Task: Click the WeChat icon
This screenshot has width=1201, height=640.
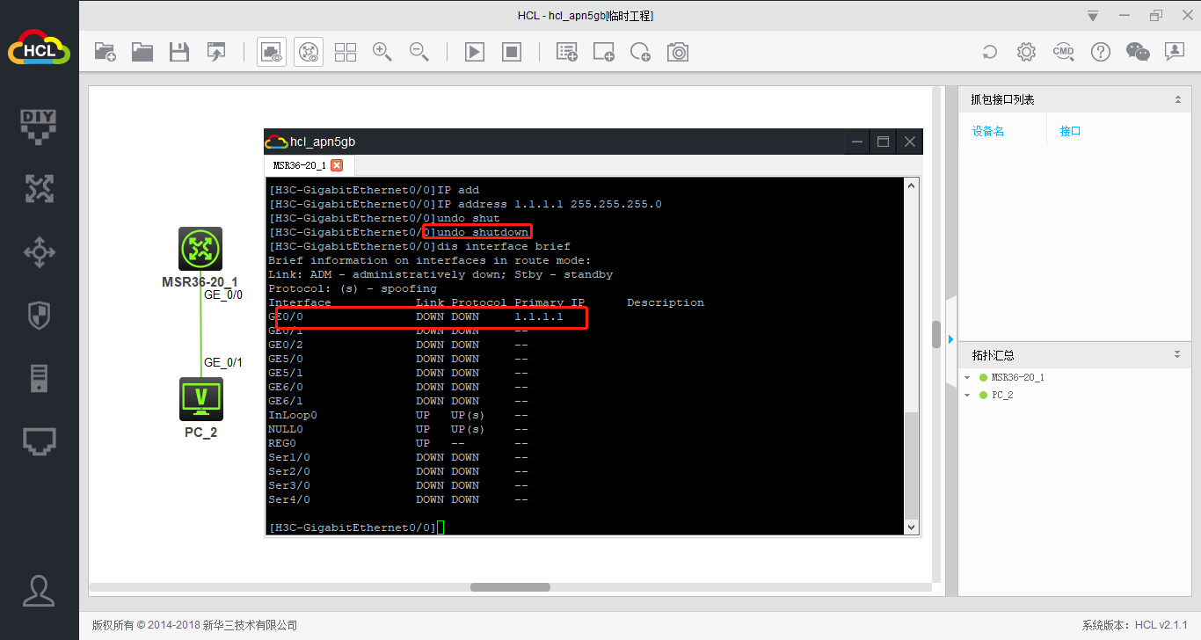Action: tap(1138, 52)
